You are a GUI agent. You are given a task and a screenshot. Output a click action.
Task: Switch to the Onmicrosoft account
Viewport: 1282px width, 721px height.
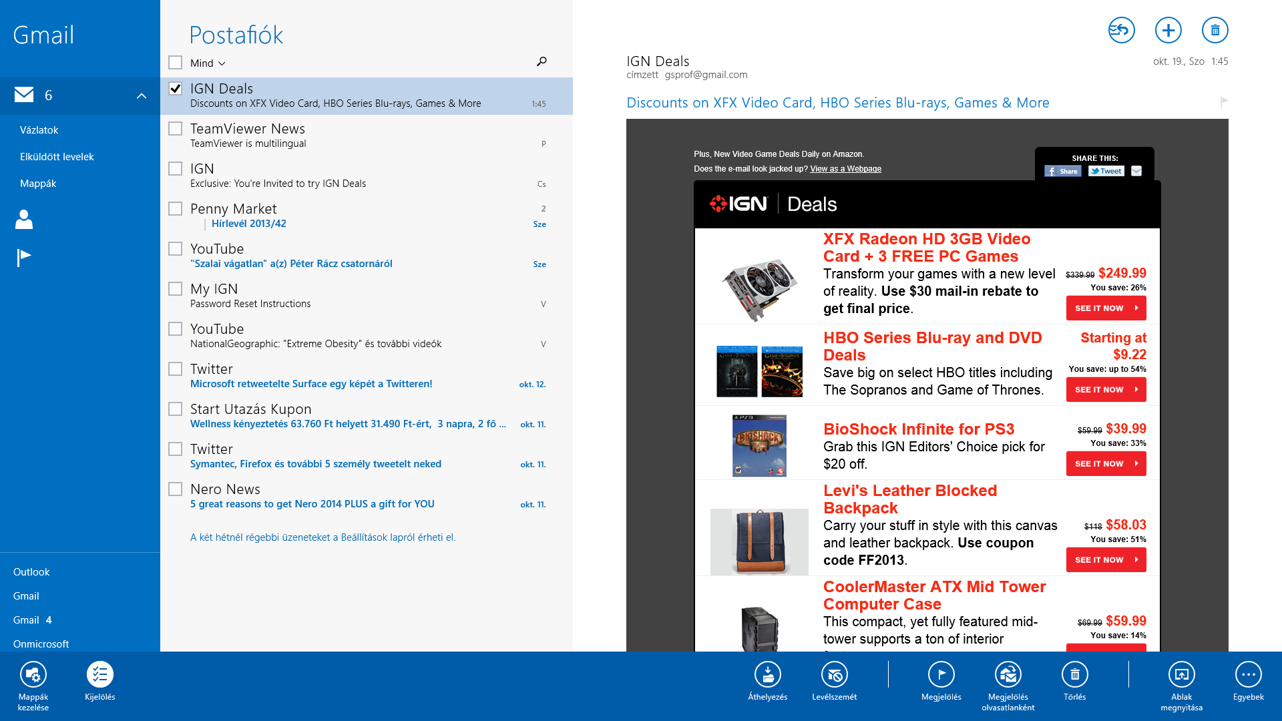click(x=41, y=644)
